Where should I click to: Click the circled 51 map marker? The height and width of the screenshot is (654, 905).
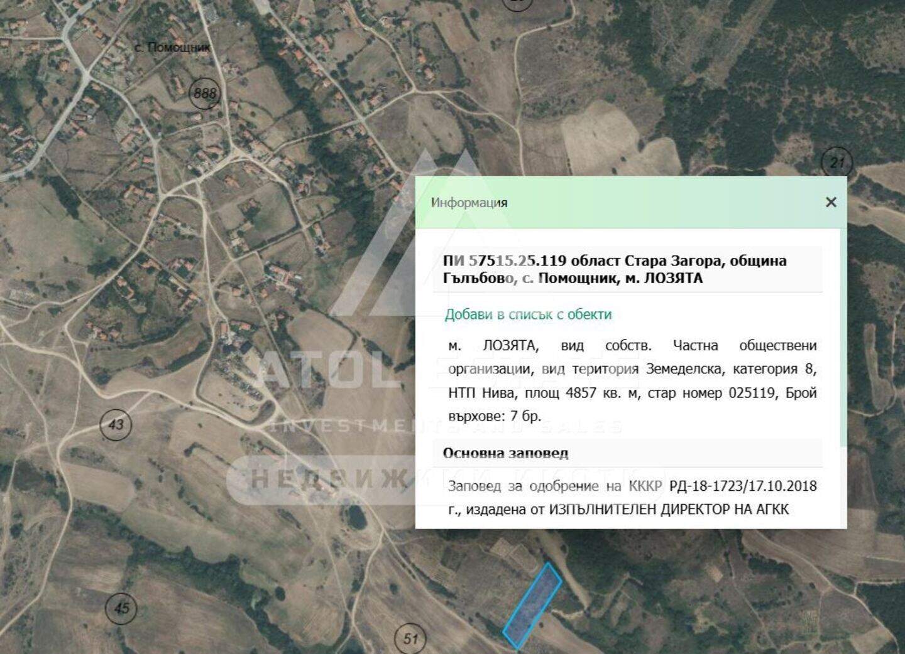[x=410, y=639]
